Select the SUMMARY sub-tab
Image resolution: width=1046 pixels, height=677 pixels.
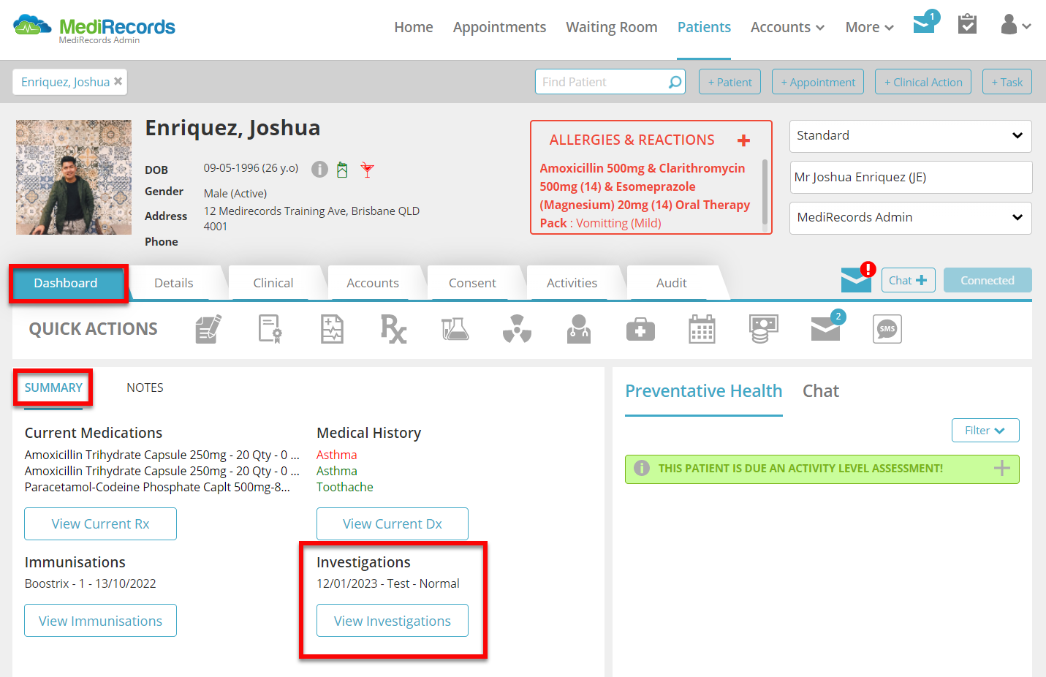53,387
